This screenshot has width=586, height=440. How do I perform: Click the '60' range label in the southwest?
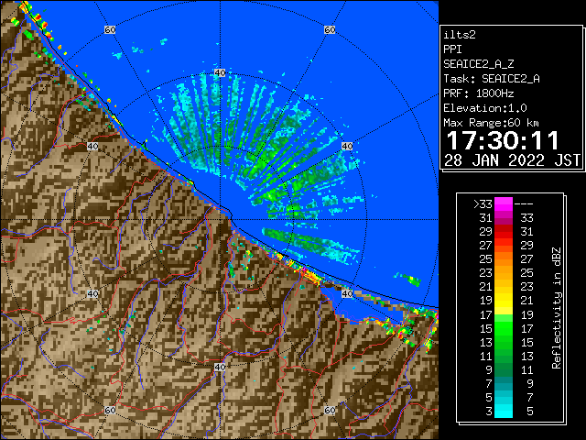[x=110, y=410]
